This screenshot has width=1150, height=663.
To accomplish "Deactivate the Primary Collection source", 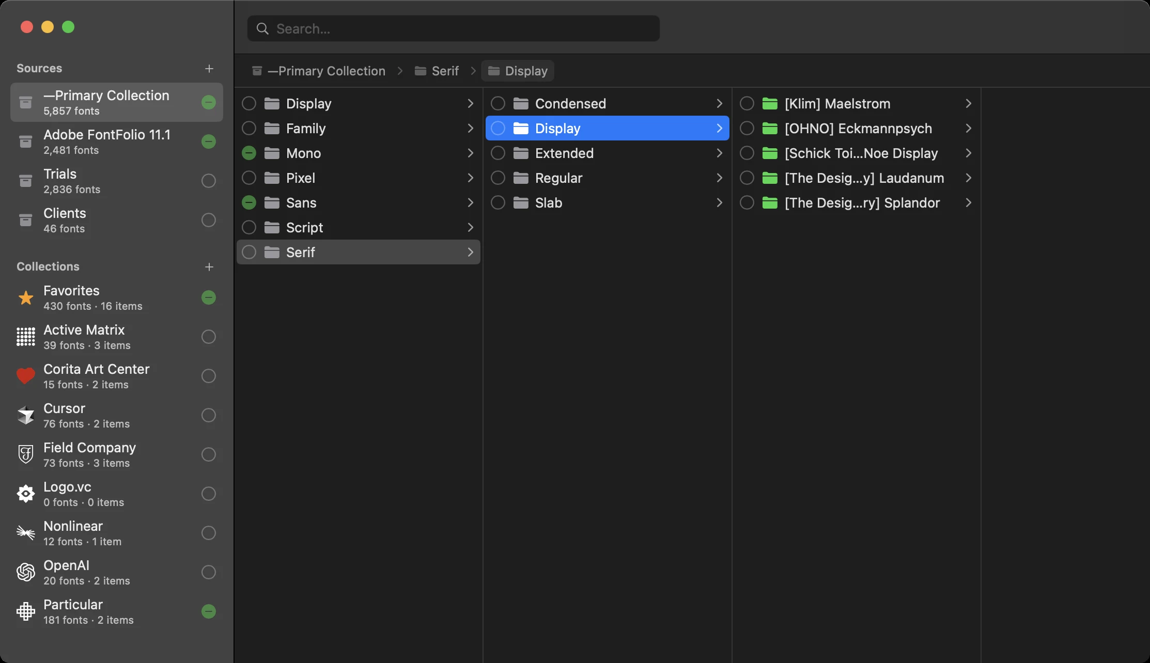I will [209, 102].
